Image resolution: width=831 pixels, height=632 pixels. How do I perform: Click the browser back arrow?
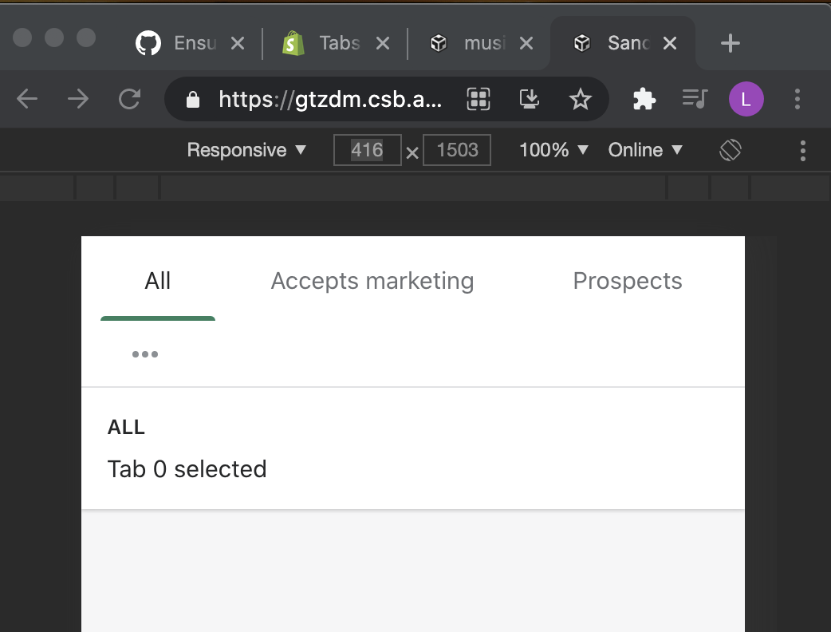click(x=27, y=99)
